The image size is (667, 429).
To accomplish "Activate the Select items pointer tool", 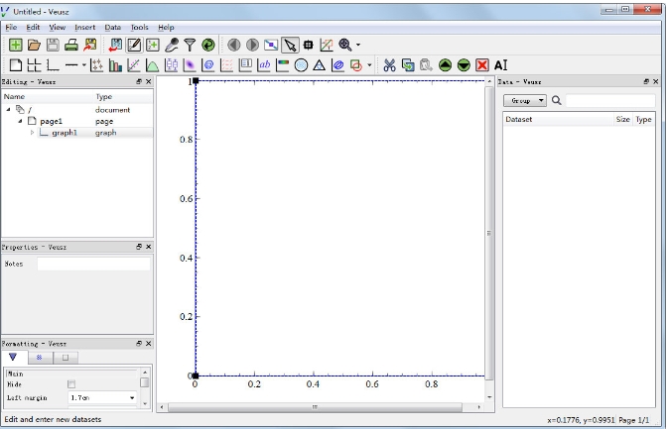I will pyautogui.click(x=290, y=45).
